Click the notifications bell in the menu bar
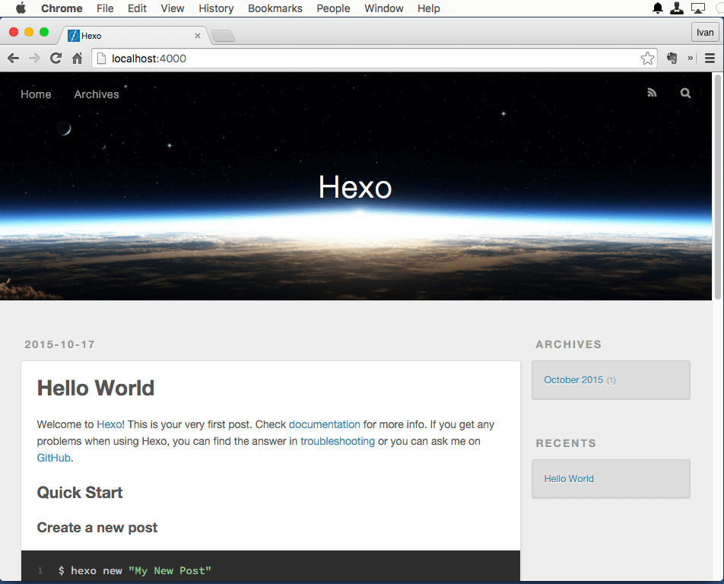Image resolution: width=724 pixels, height=584 pixels. click(657, 8)
